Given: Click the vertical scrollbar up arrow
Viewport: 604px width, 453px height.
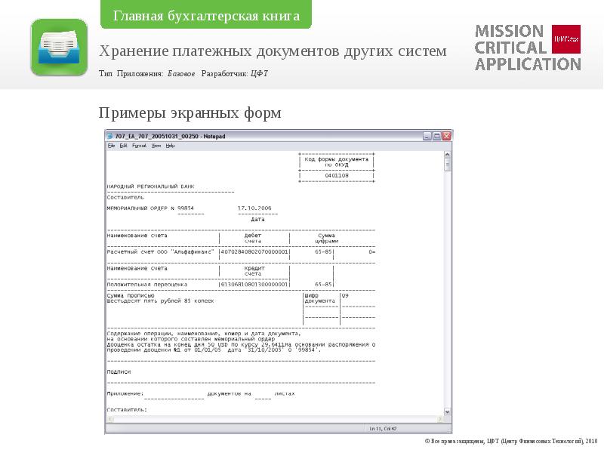Looking at the screenshot, I should point(448,154).
